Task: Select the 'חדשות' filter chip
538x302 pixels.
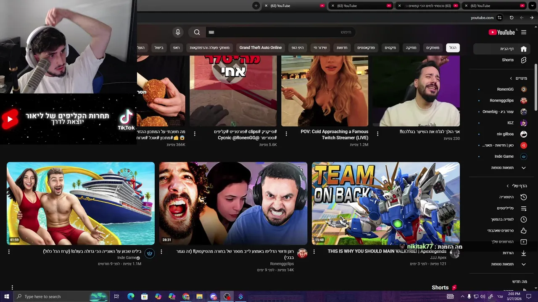Action: (x=342, y=48)
